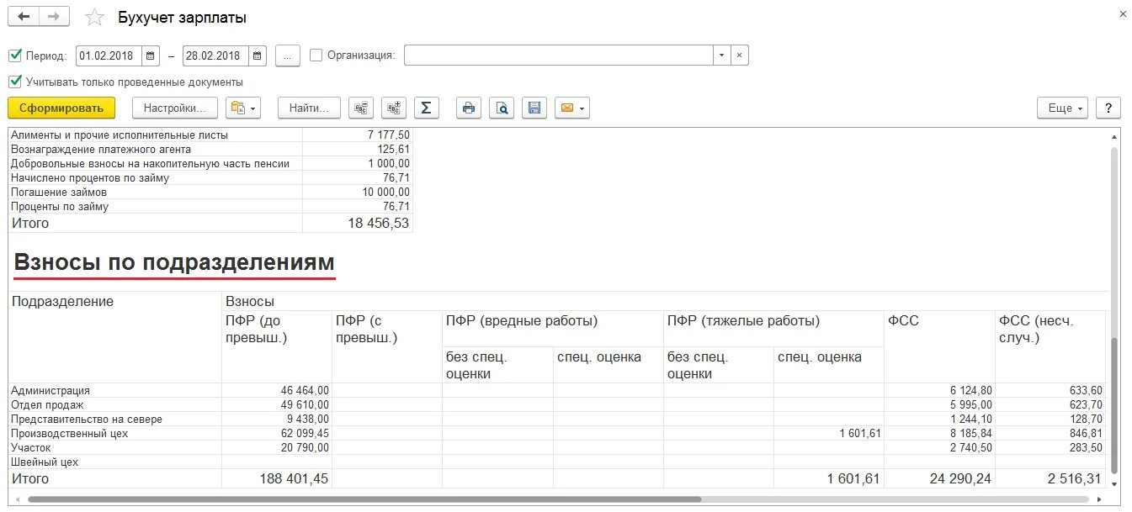This screenshot has width=1132, height=512.
Task: Click the end date field 28.02.2018
Action: [215, 55]
